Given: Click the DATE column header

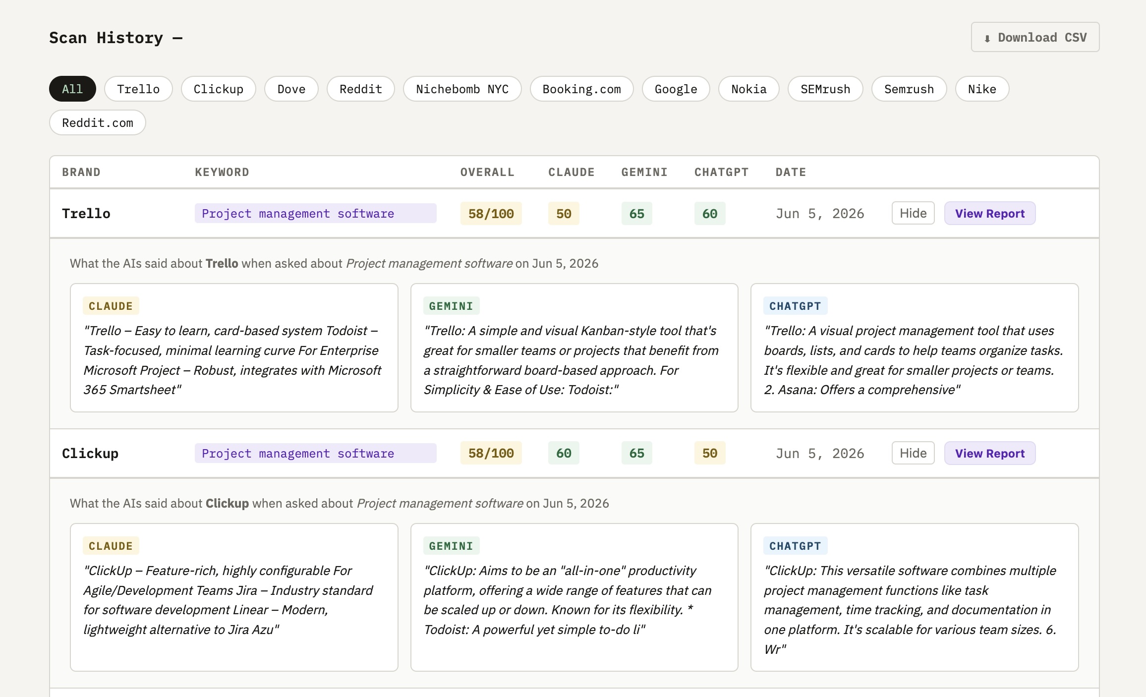Looking at the screenshot, I should (791, 173).
